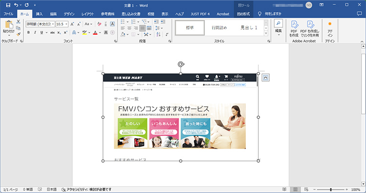Click the text effects outlined A icon
The height and width of the screenshot is (193, 366).
pyautogui.click(x=74, y=32)
